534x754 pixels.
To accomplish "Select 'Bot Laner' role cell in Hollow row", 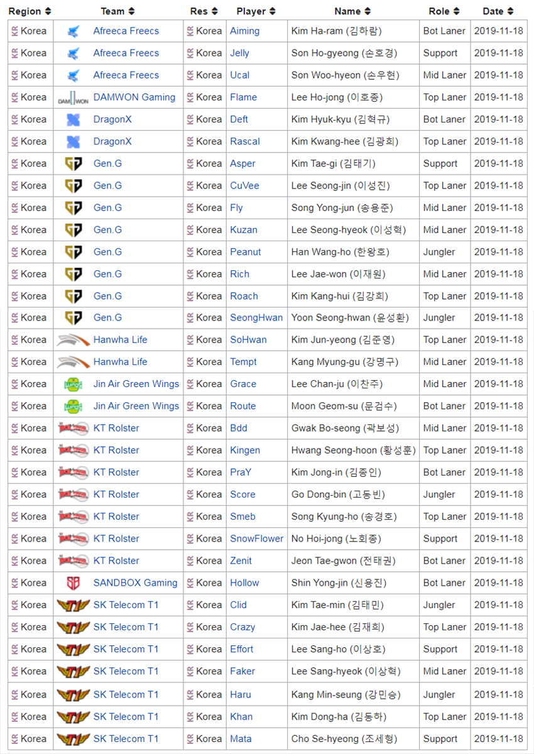I will [445, 582].
